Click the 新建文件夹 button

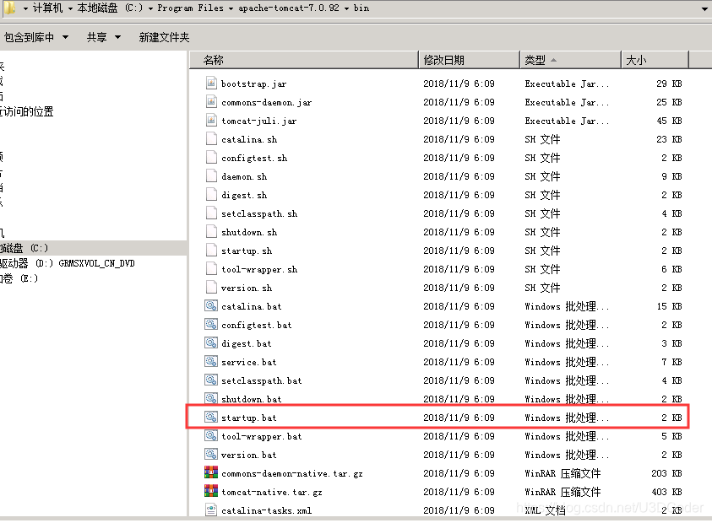tap(164, 37)
